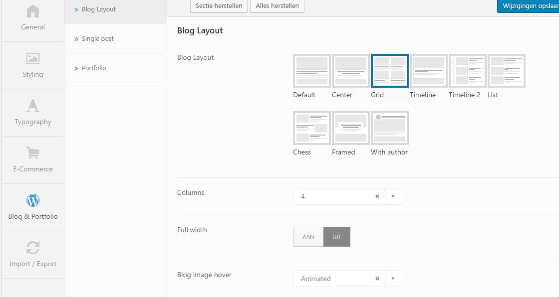559x297 pixels.
Task: Turn Full width on with AAN
Action: [x=308, y=237]
